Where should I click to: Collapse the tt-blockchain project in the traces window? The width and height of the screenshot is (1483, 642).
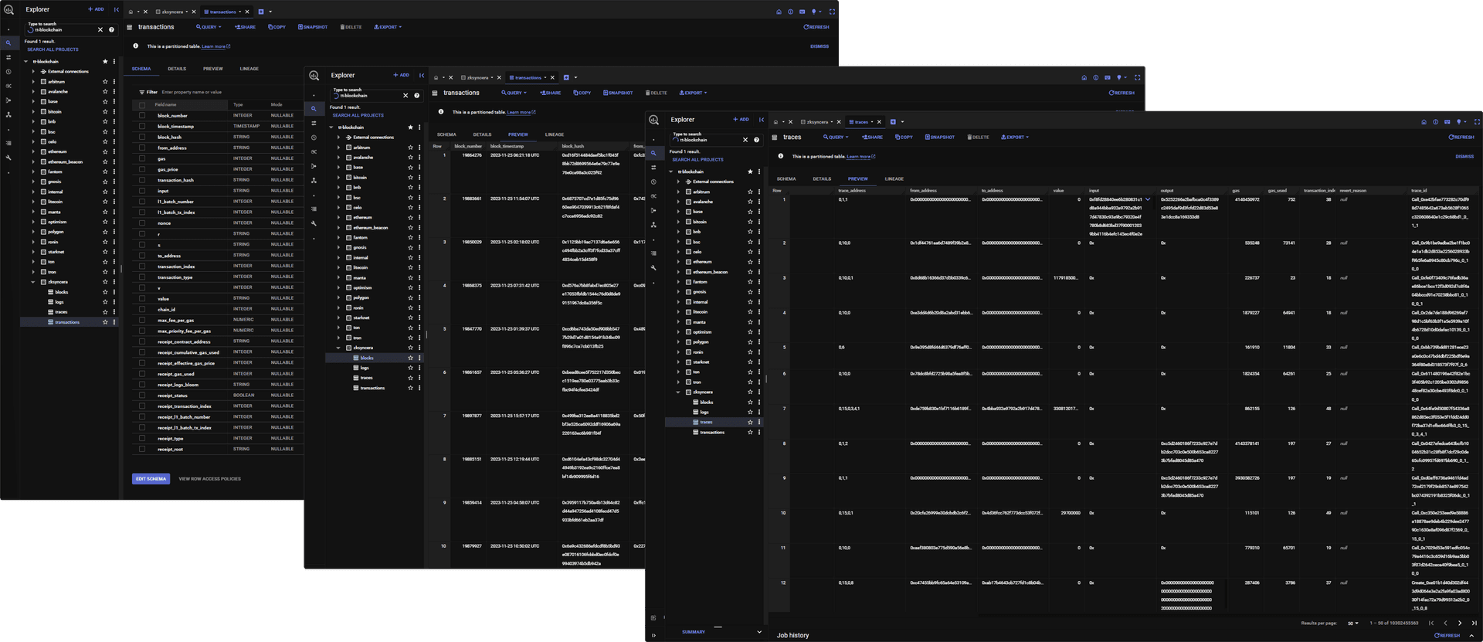tap(670, 172)
